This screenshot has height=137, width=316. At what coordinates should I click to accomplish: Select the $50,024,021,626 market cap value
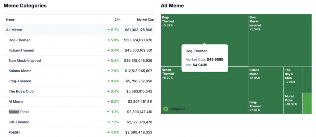click(x=138, y=40)
